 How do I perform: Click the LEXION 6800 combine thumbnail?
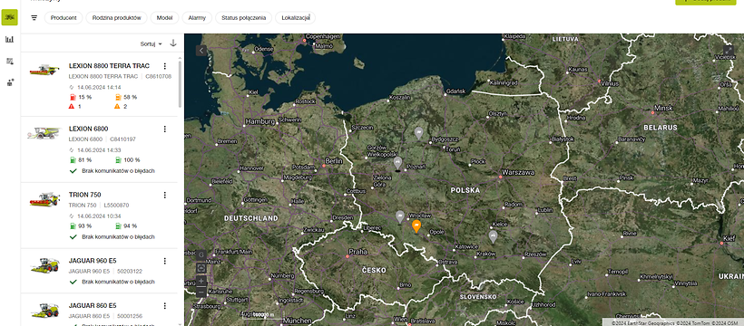[x=44, y=133]
